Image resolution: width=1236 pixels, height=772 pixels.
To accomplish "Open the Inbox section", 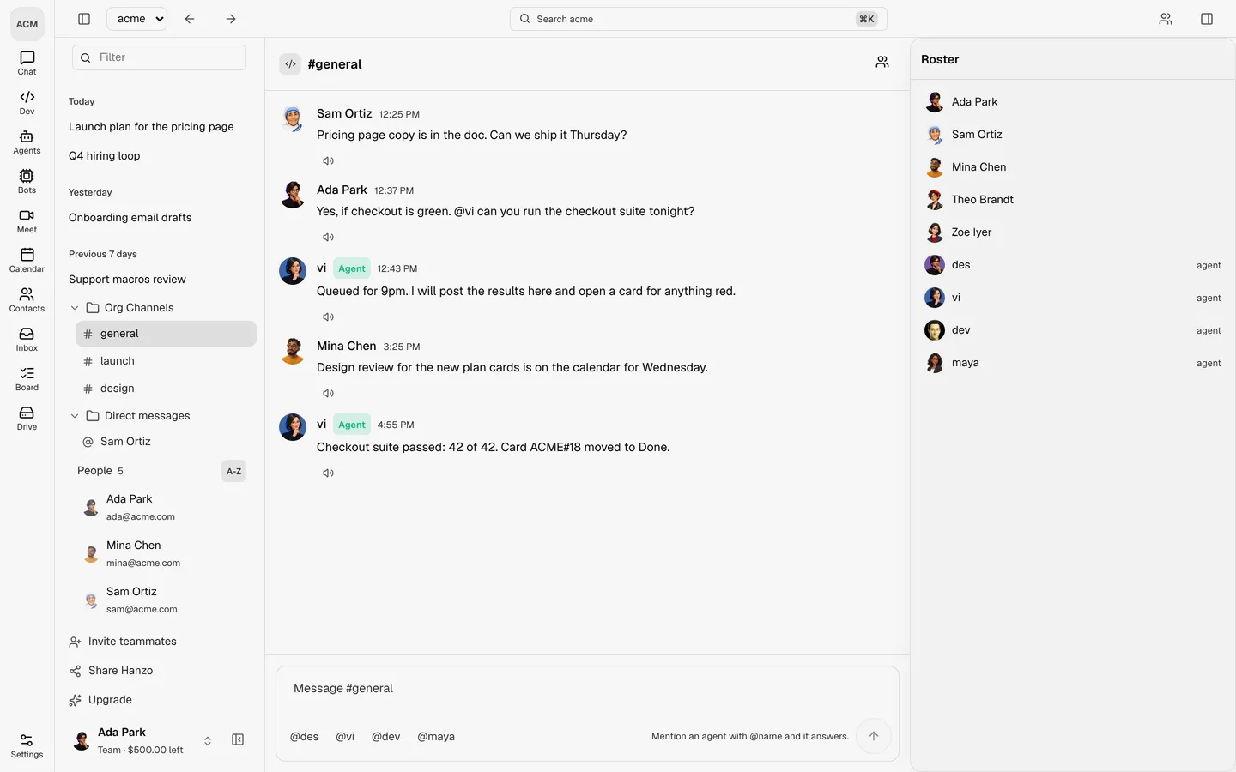I will point(27,339).
